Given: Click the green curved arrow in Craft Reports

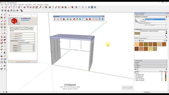Looking at the screenshot, I should (77, 19).
